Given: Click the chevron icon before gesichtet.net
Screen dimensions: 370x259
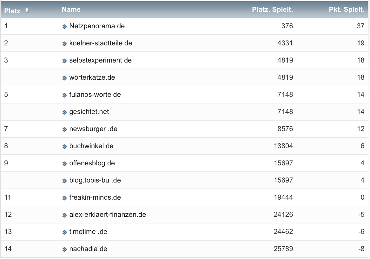Looking at the screenshot, I should [x=65, y=112].
